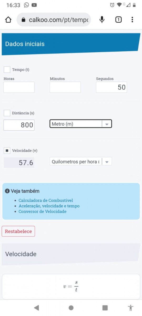Focus the Minutos input field

(65, 87)
